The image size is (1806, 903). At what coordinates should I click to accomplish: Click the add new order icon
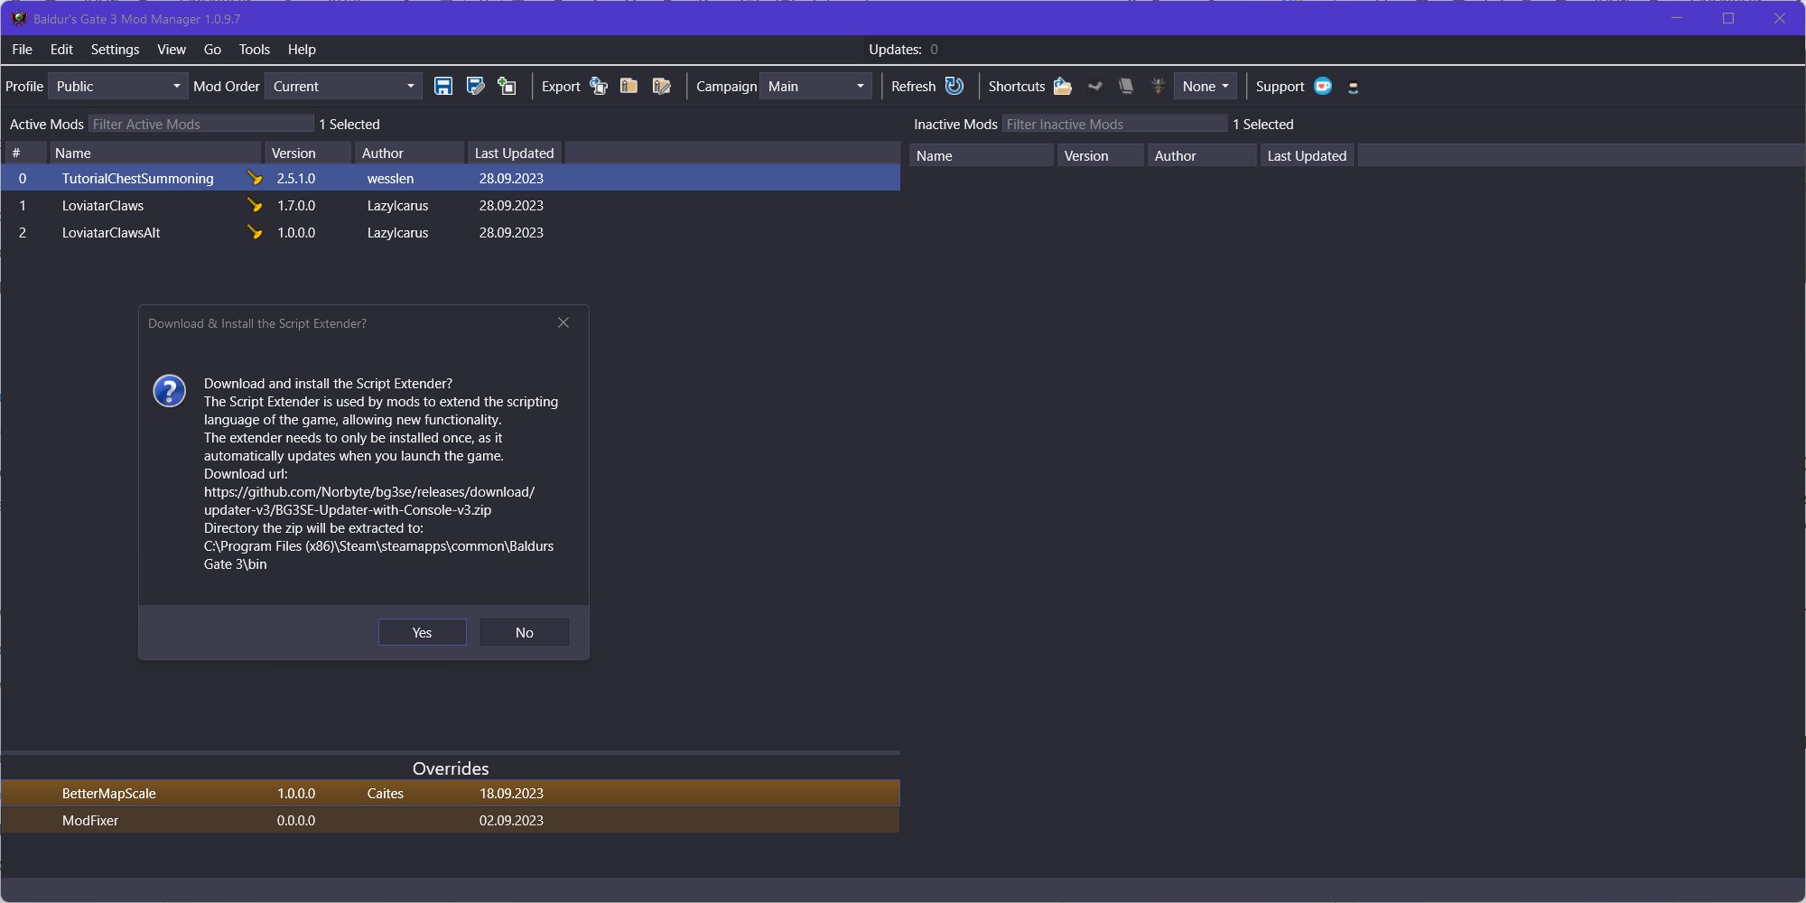click(507, 86)
